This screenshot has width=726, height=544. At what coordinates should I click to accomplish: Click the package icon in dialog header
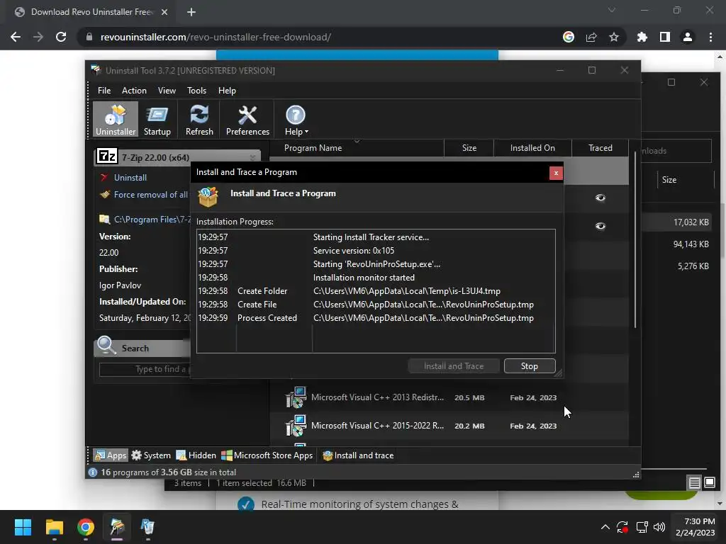[208, 197]
